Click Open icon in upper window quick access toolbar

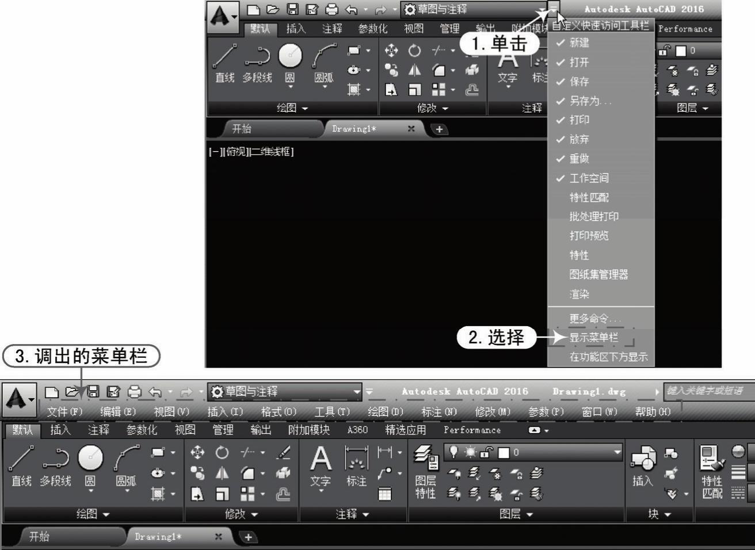pos(273,9)
